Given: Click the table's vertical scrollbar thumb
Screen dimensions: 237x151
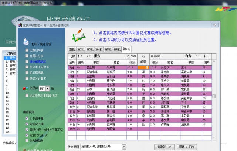Looking at the screenshot, I should pyautogui.click(x=214, y=96).
